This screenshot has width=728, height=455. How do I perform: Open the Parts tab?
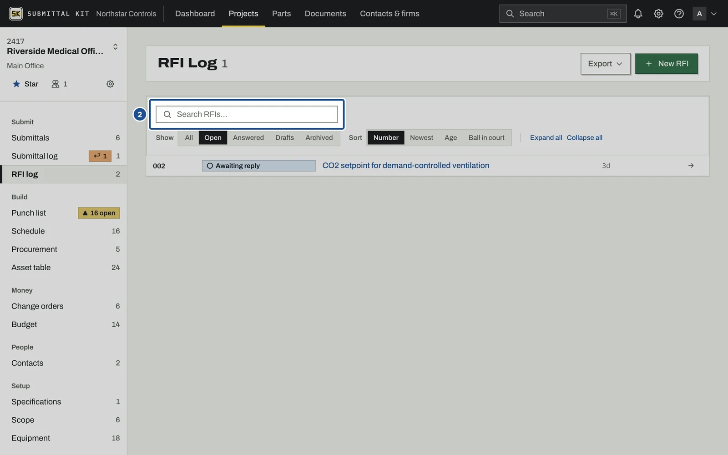(281, 14)
